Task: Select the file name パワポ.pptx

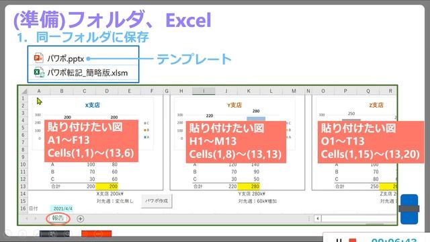Action: 66,58
